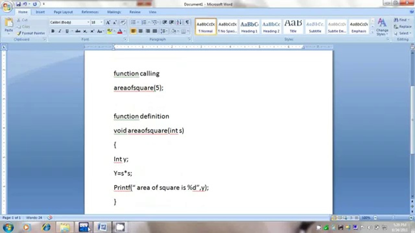Open the View ribbon tab

(153, 12)
